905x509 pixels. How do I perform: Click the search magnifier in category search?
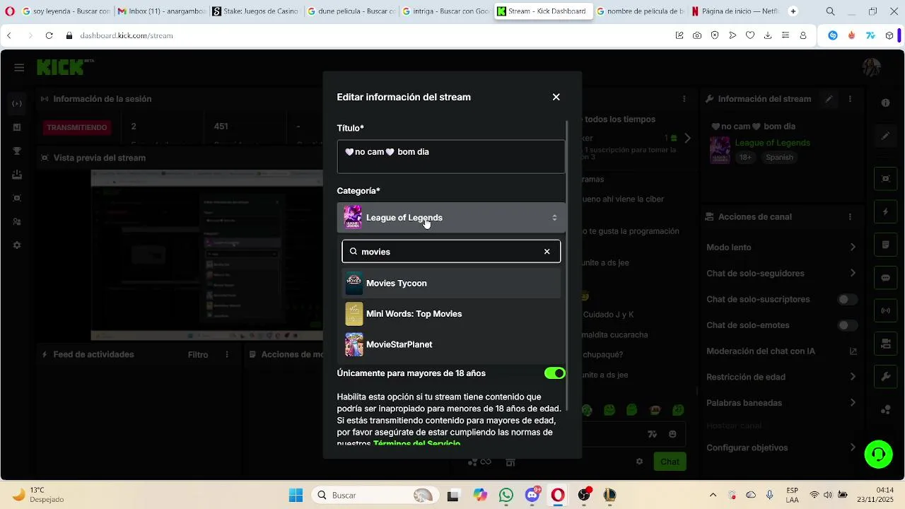tap(354, 252)
